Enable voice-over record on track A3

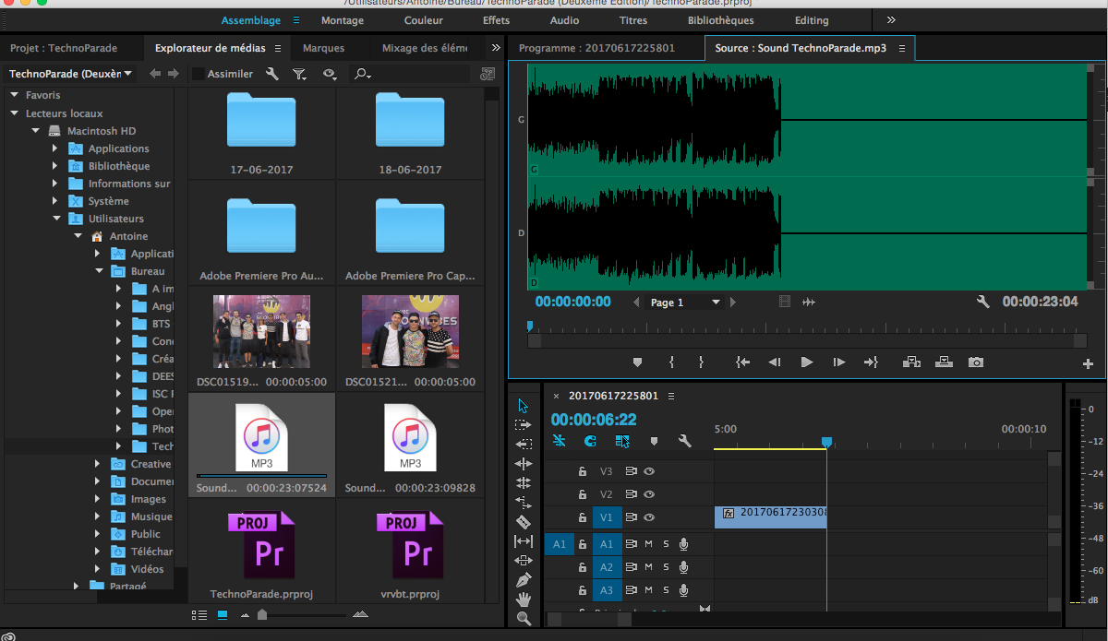(x=683, y=590)
